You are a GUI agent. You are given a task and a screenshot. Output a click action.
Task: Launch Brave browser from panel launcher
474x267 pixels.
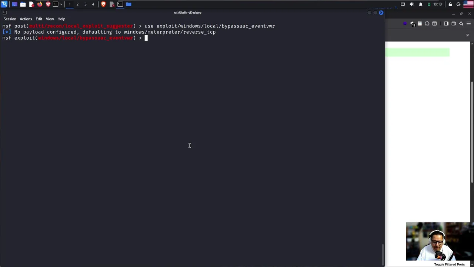48,4
